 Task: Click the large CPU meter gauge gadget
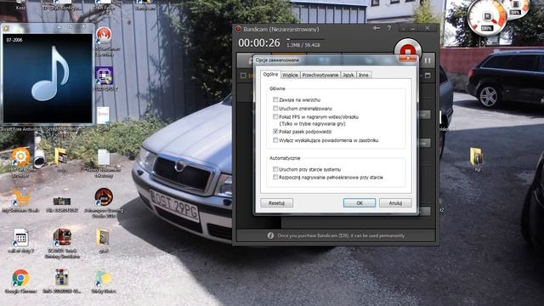click(x=486, y=16)
